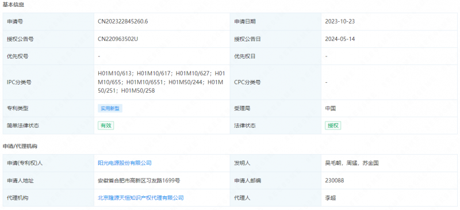Select the IPC classification codes text
Screen dimensions: 460x210
[161, 82]
